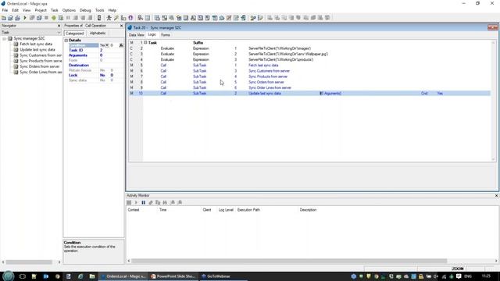Collapse the Task header row in Logic

145,42
